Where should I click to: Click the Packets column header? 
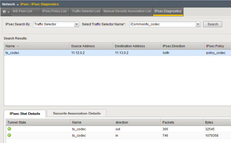[182, 122]
